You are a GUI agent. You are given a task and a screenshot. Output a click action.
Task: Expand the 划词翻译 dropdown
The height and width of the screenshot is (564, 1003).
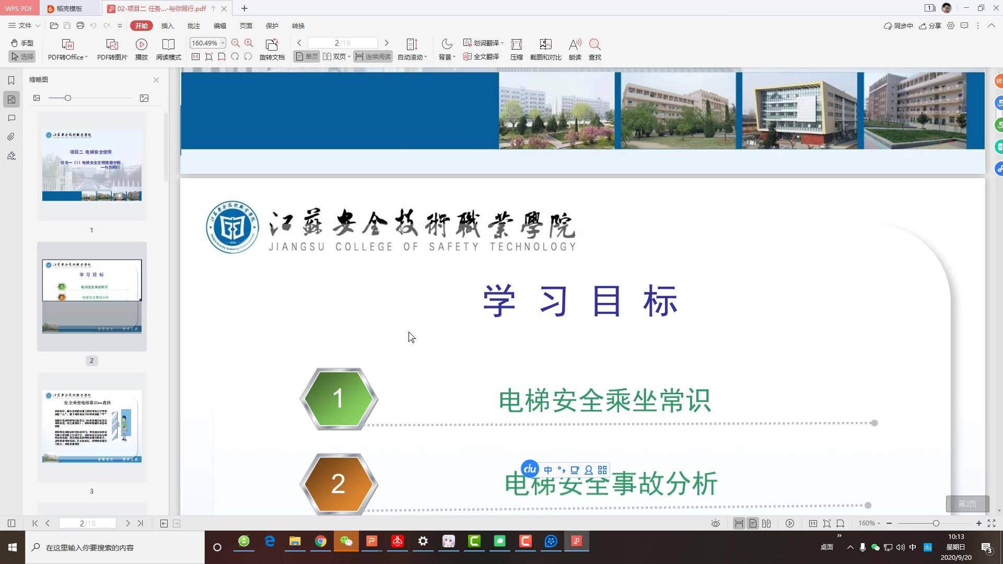coord(502,43)
